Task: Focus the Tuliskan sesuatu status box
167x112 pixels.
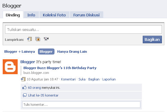Action: click(83, 29)
